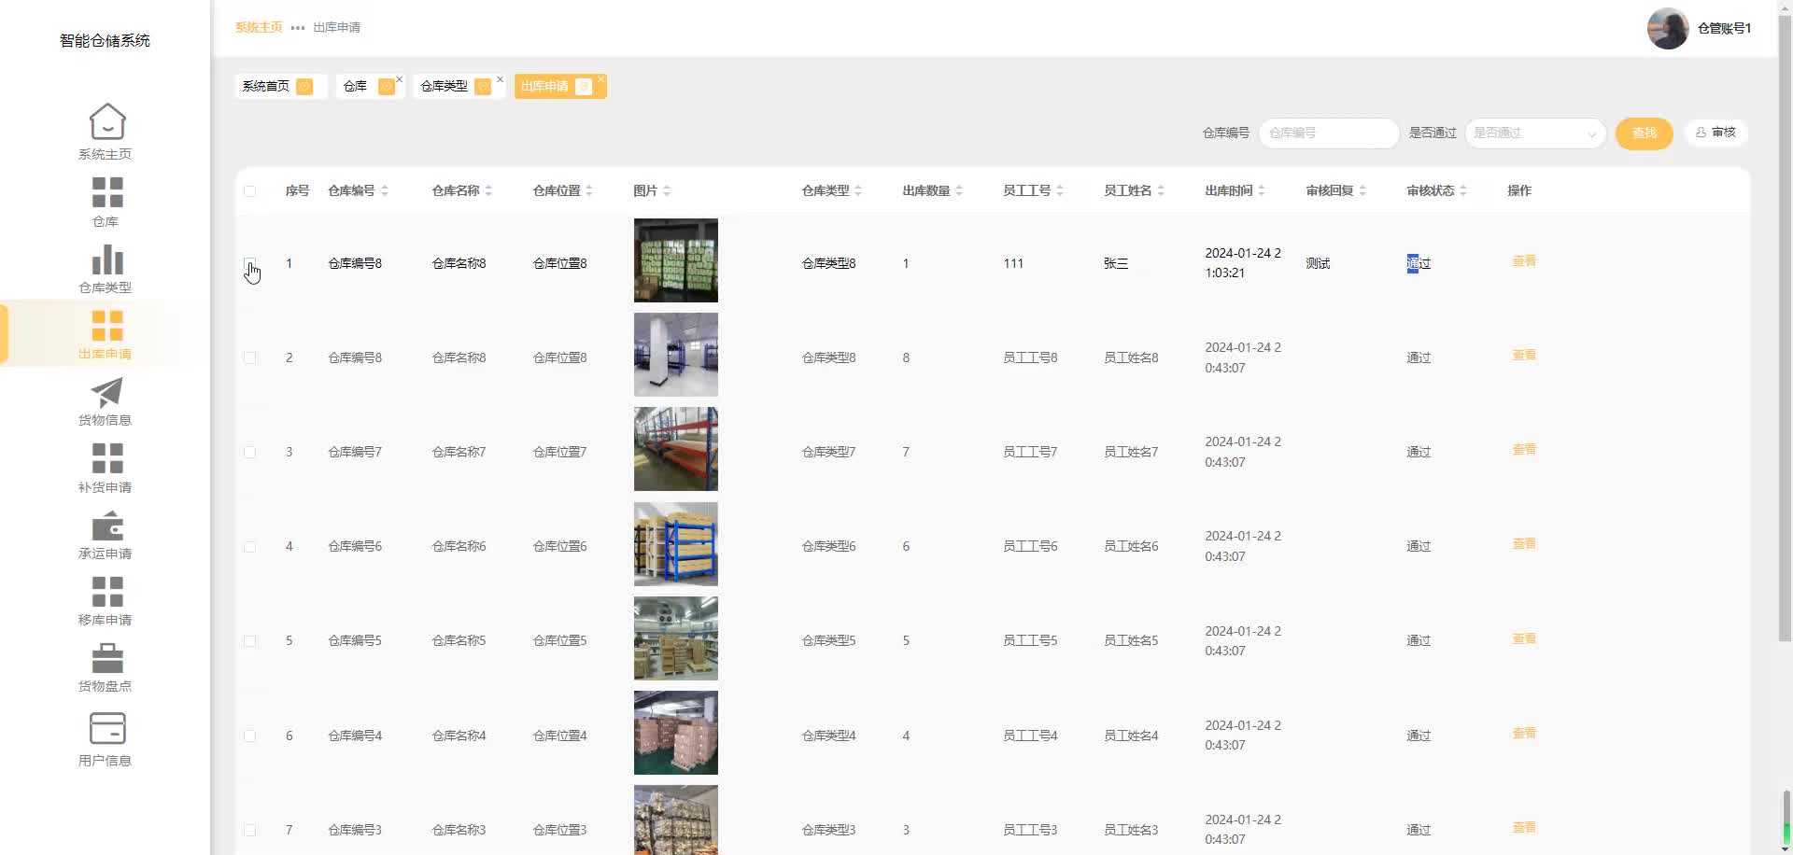The width and height of the screenshot is (1793, 855).
Task: Sort by 仓库类型 column
Action: (858, 190)
